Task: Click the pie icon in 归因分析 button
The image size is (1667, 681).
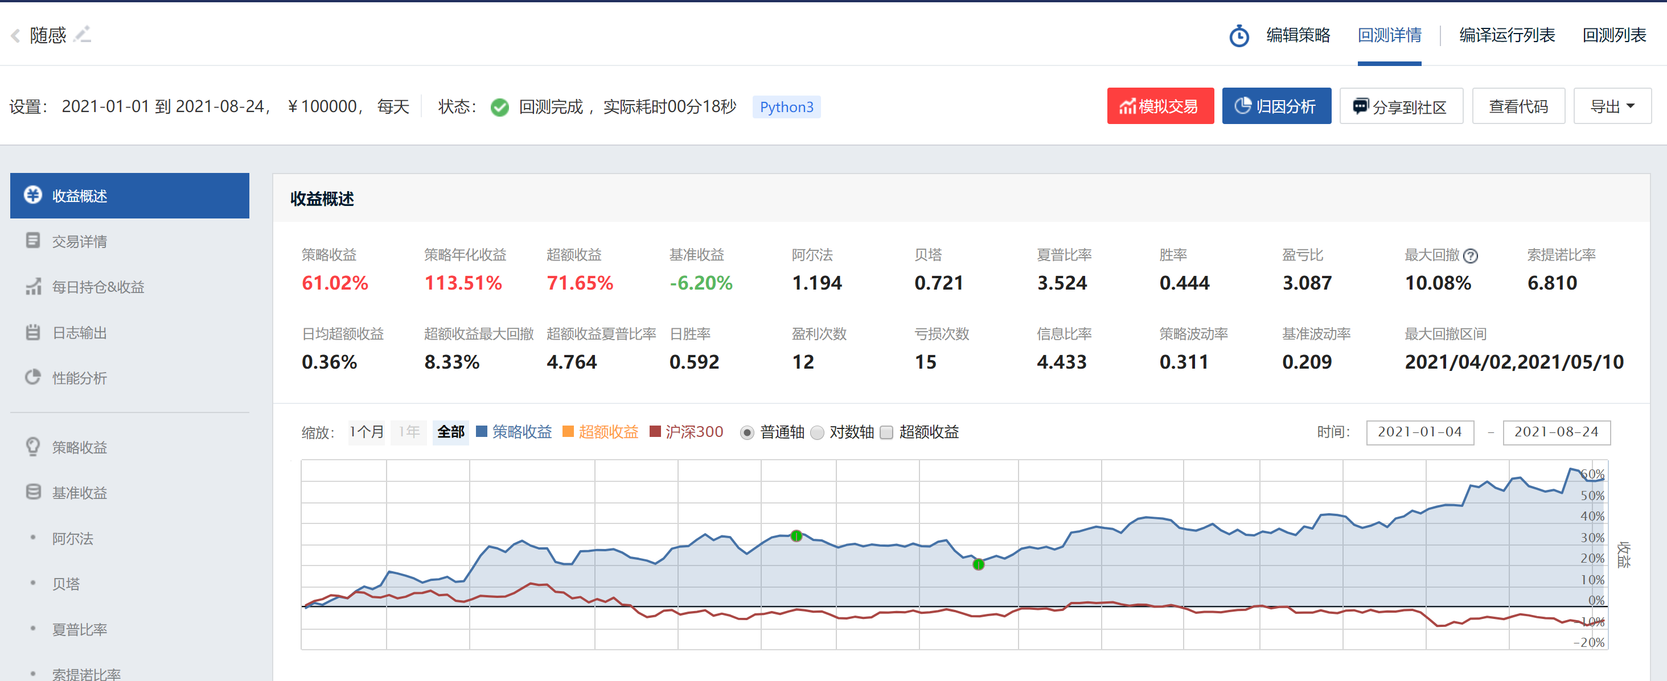Action: [1242, 105]
